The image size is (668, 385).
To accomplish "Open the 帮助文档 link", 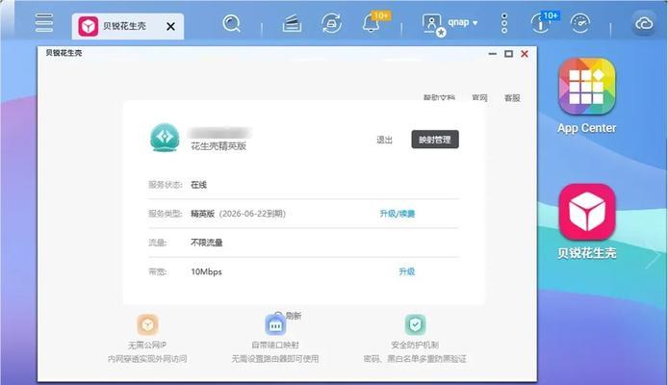I will point(439,97).
